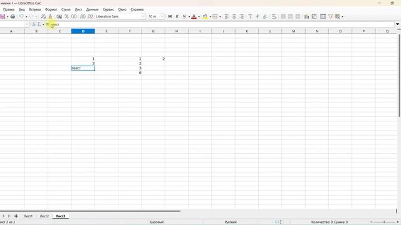The image size is (401, 225).
Task: Switch to the Лист1 sheet tab
Action: pos(28,216)
